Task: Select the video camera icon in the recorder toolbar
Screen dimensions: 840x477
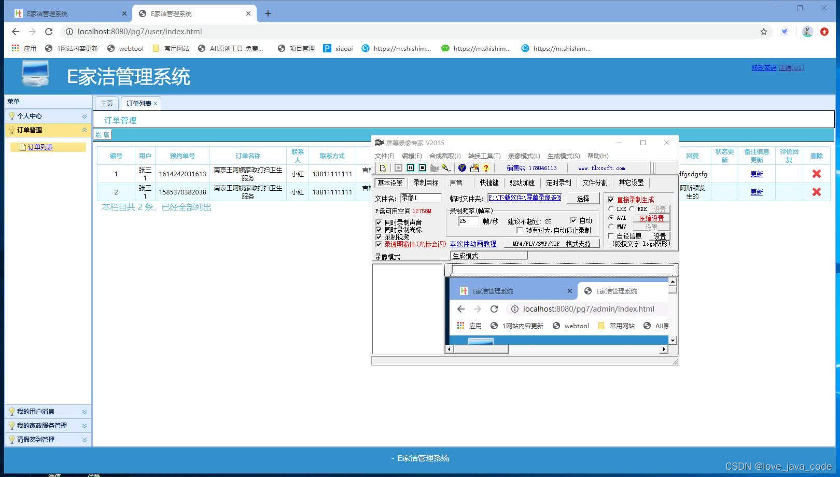Action: tap(435, 168)
